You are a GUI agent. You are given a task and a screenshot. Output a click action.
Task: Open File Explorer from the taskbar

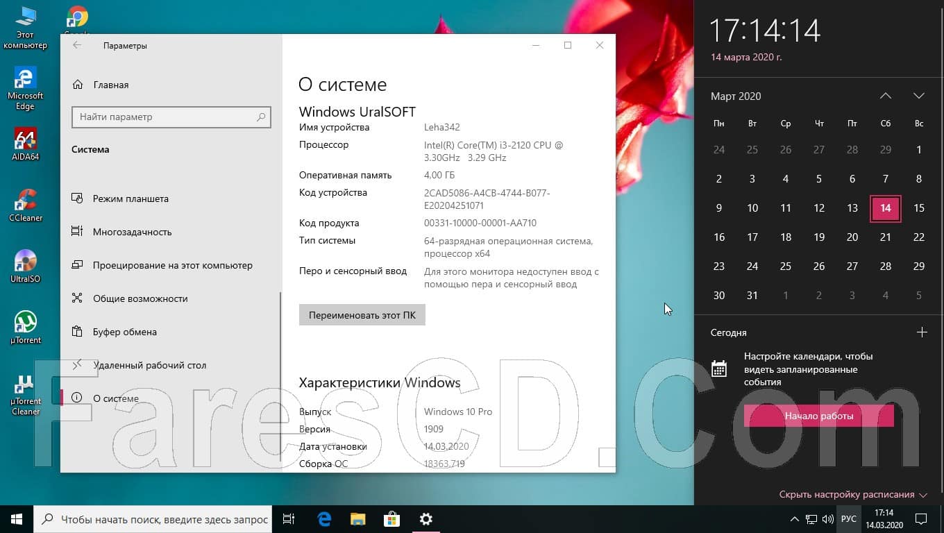point(357,519)
